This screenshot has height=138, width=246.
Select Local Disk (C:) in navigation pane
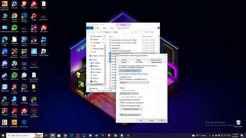[x=96, y=84]
